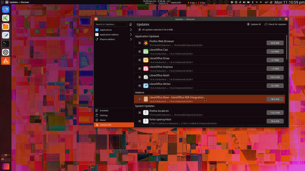Click the 392.5 KiB button for LibreOffice Math
Viewport: 305px width, 171px height.
pyautogui.click(x=275, y=77)
